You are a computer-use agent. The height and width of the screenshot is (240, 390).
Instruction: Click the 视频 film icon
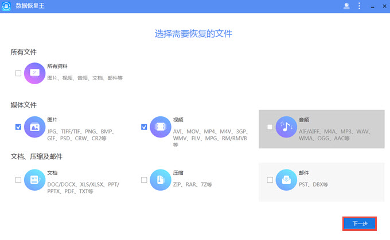coord(161,127)
